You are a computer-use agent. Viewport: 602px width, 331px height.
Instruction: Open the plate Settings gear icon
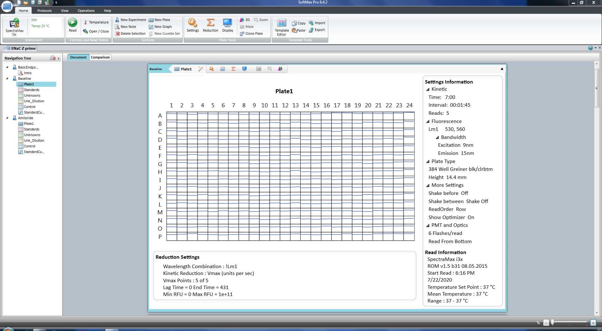pyautogui.click(x=193, y=25)
